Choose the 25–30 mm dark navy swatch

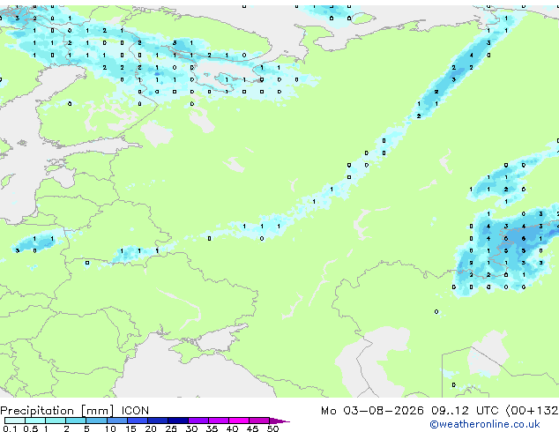pyautogui.click(x=177, y=421)
